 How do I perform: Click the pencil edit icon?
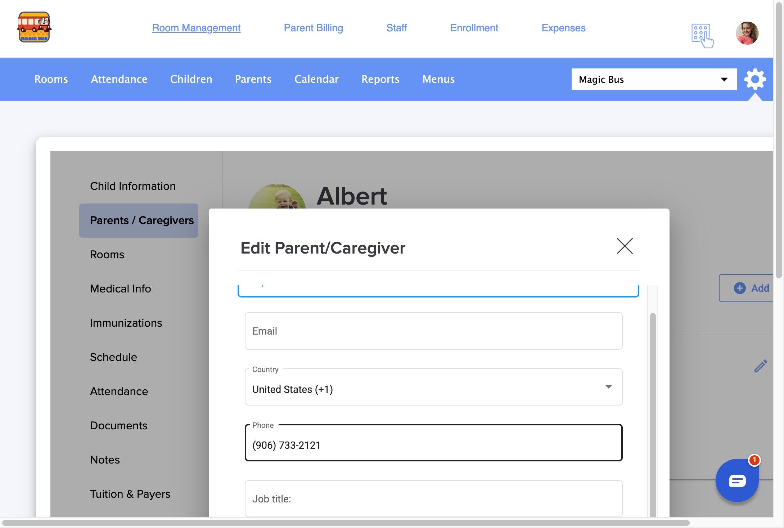[761, 366]
